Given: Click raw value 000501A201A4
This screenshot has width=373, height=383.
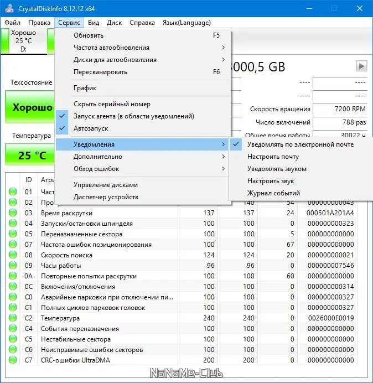Looking at the screenshot, I should pyautogui.click(x=330, y=213).
